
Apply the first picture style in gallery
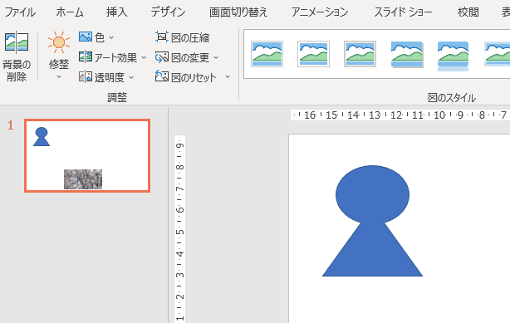(x=267, y=54)
